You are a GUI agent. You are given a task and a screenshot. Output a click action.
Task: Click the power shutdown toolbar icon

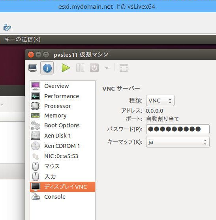(94, 68)
